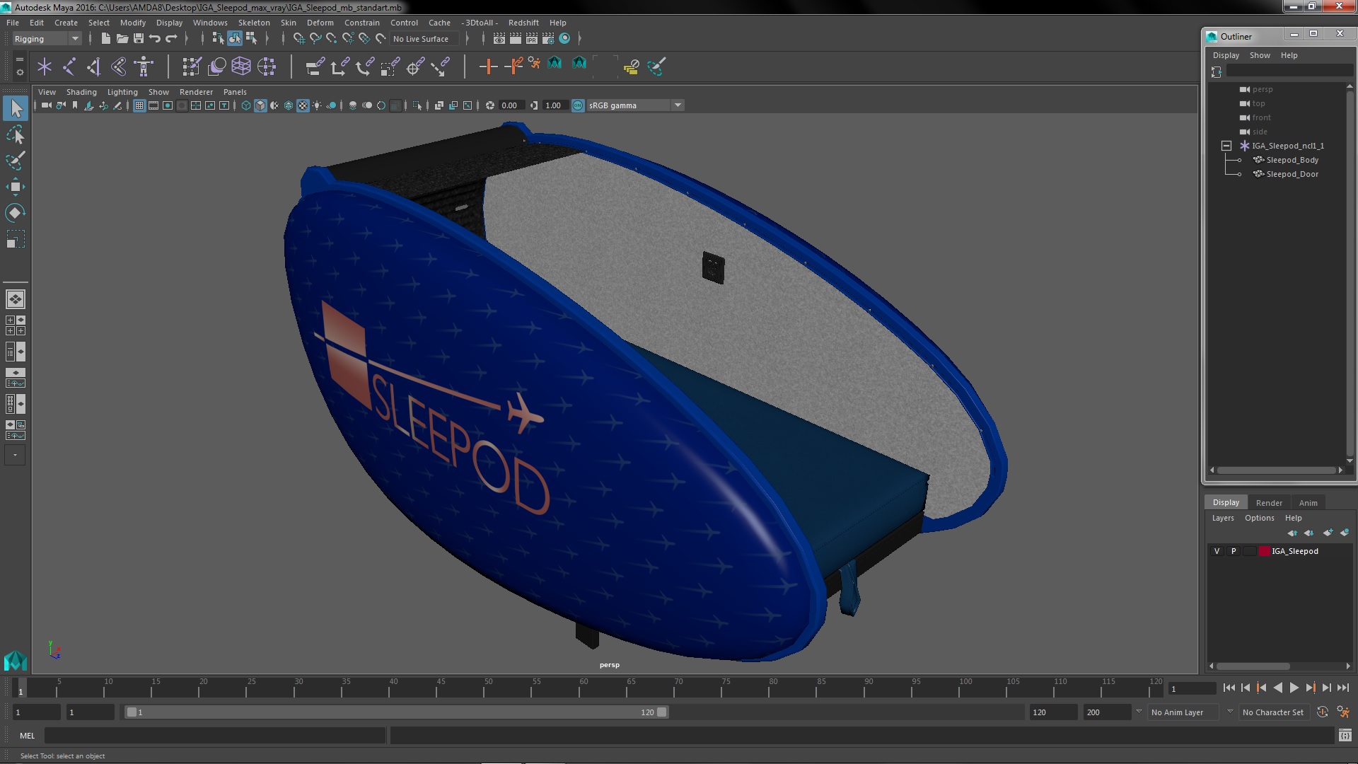
Task: Click the orange Set Key shelf icon
Action: coord(488,66)
